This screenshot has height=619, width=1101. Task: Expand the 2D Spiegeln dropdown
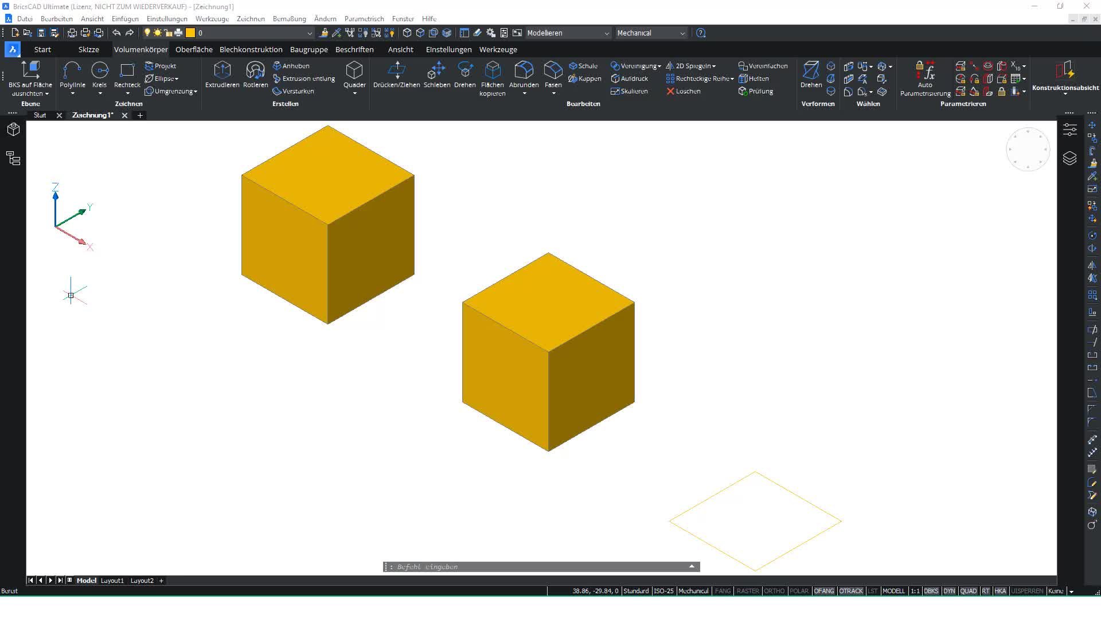tap(714, 66)
